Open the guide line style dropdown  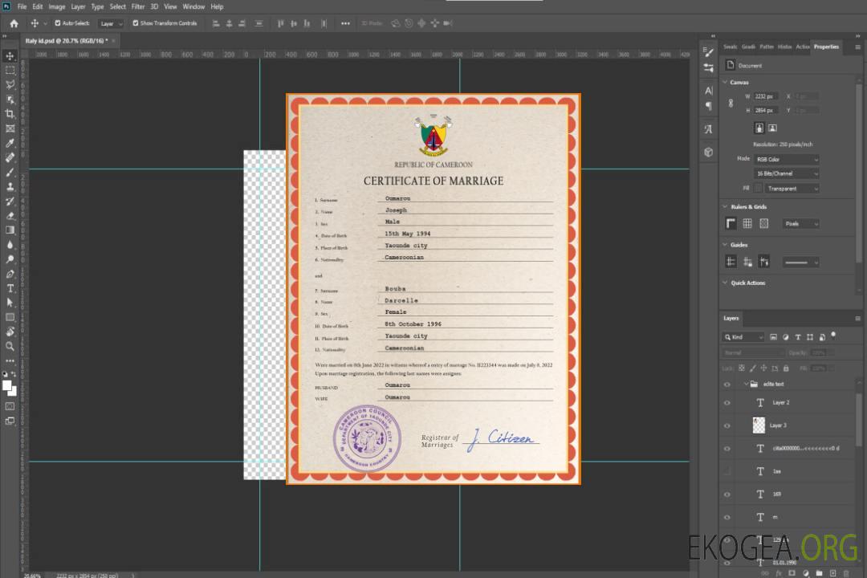point(801,263)
